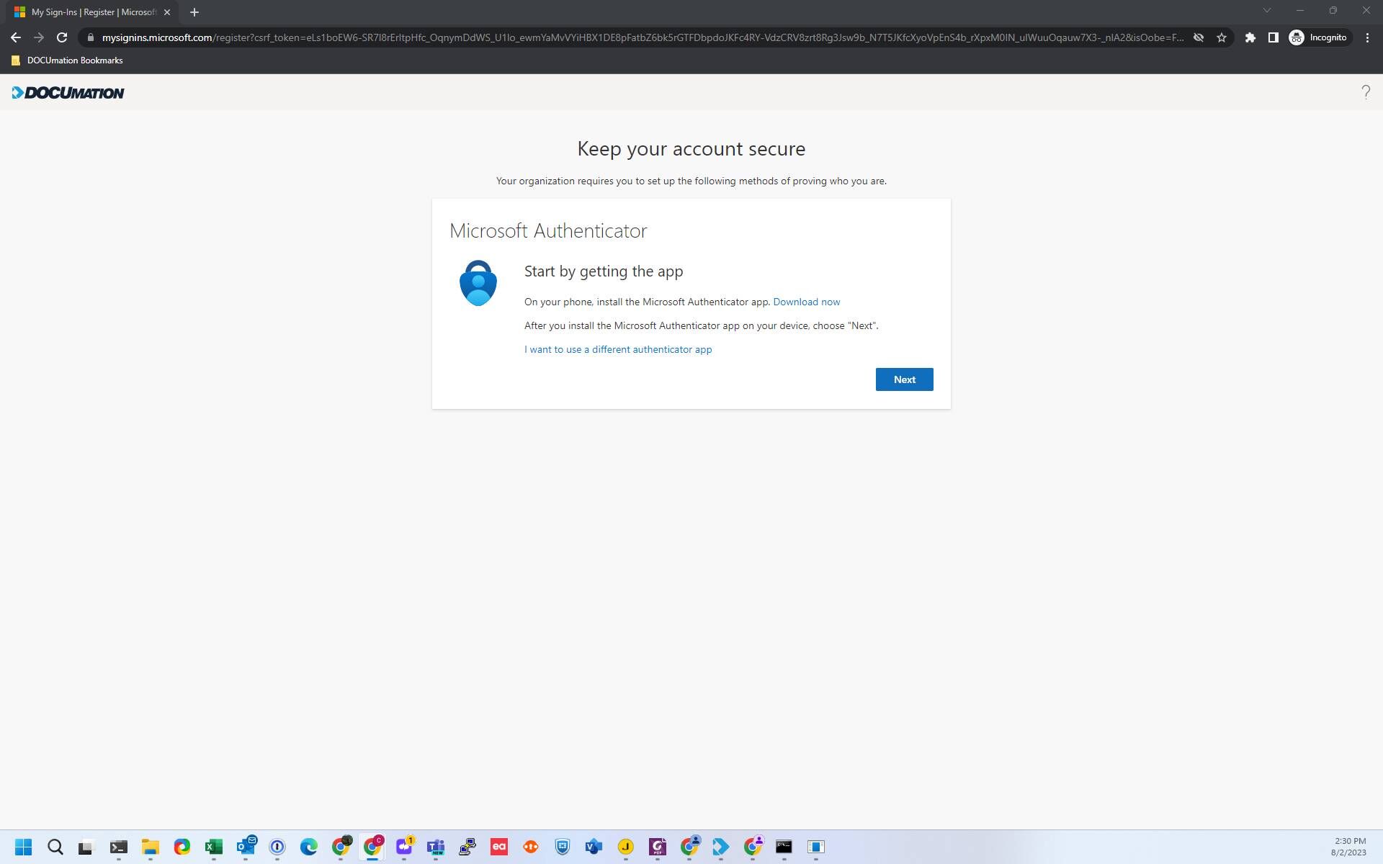This screenshot has width=1383, height=864.
Task: Open a new browser tab
Action: point(193,12)
